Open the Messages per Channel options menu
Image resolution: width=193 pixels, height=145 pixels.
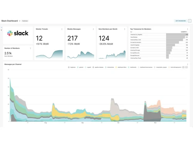188,64
